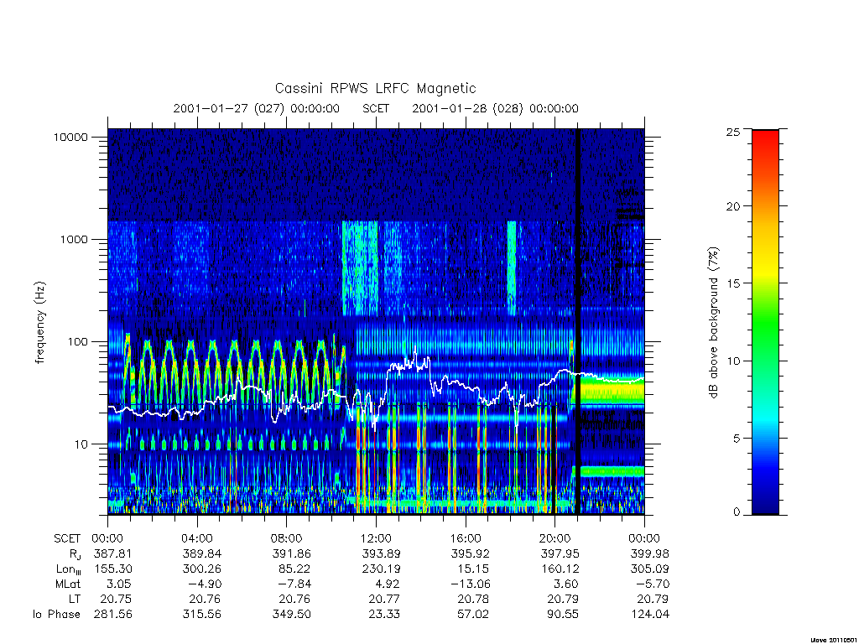Image resolution: width=859 pixels, height=644 pixels.
Task: Click Lon III value 300.26
Action: point(202,569)
